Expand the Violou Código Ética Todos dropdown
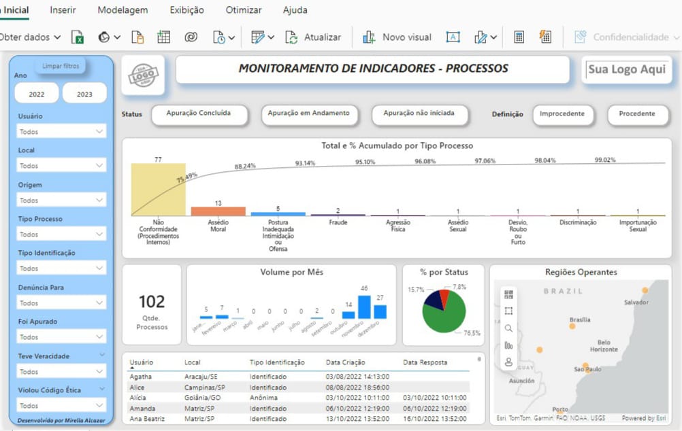The image size is (682, 431). (61, 406)
